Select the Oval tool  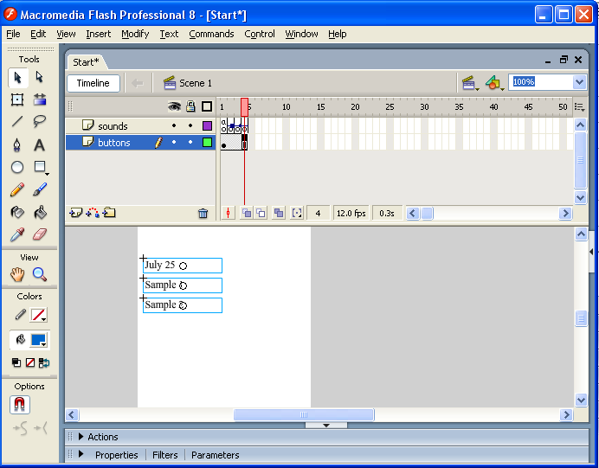click(17, 167)
